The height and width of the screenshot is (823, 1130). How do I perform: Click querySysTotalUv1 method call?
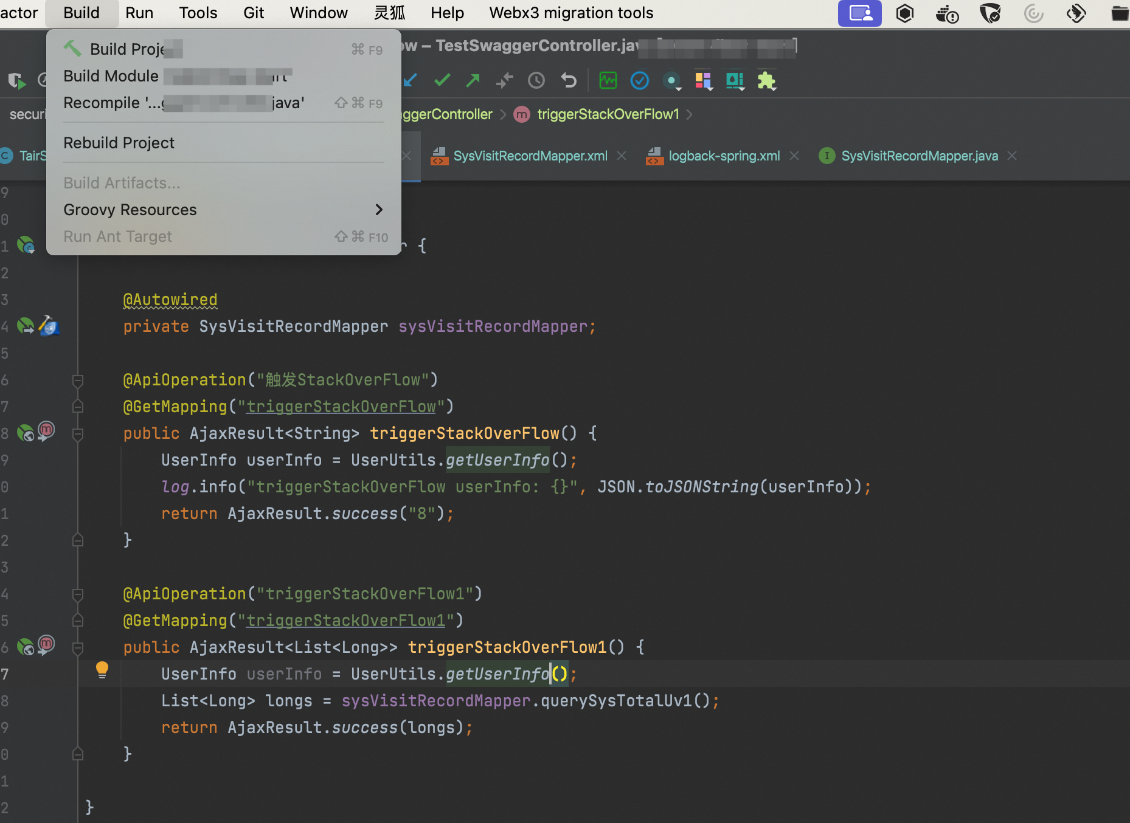click(x=616, y=701)
